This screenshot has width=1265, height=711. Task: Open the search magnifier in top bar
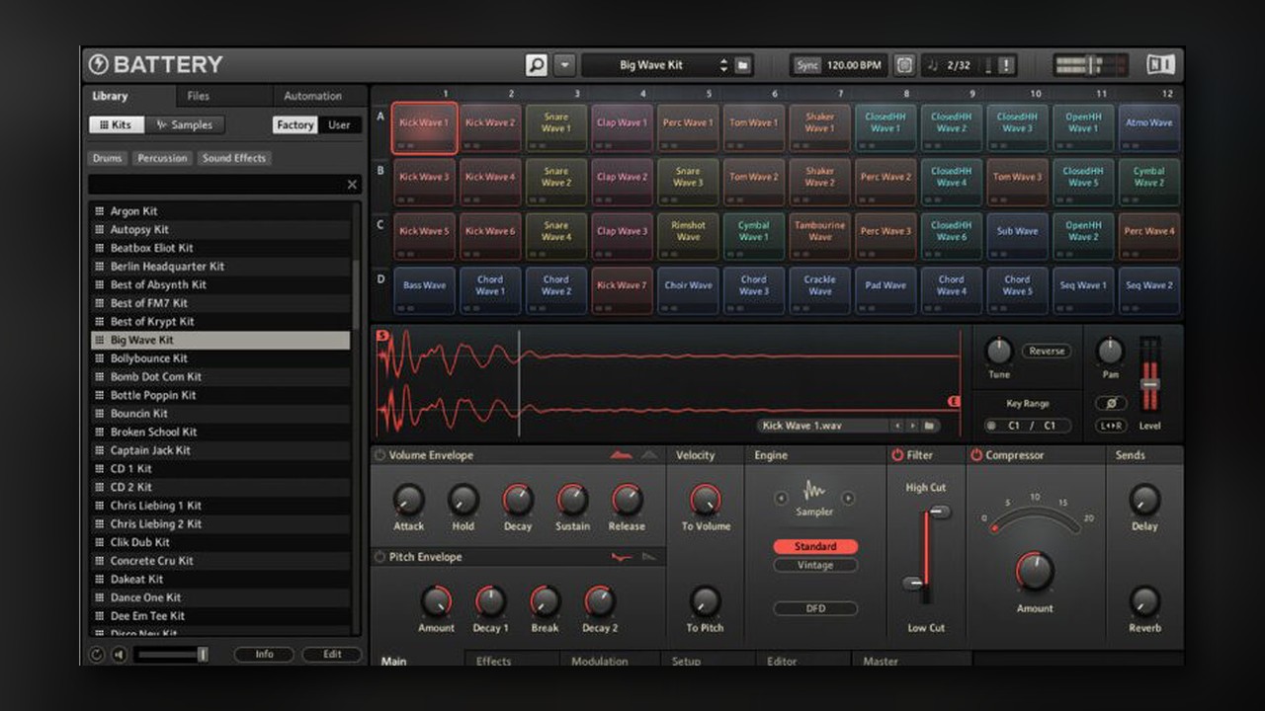coord(536,65)
